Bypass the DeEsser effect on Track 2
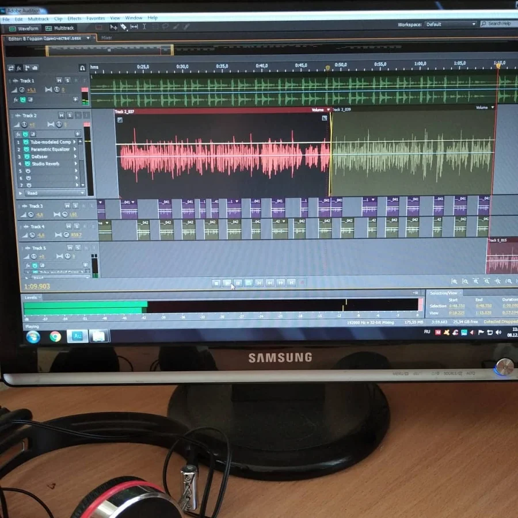Image resolution: width=518 pixels, height=518 pixels. pyautogui.click(x=26, y=157)
